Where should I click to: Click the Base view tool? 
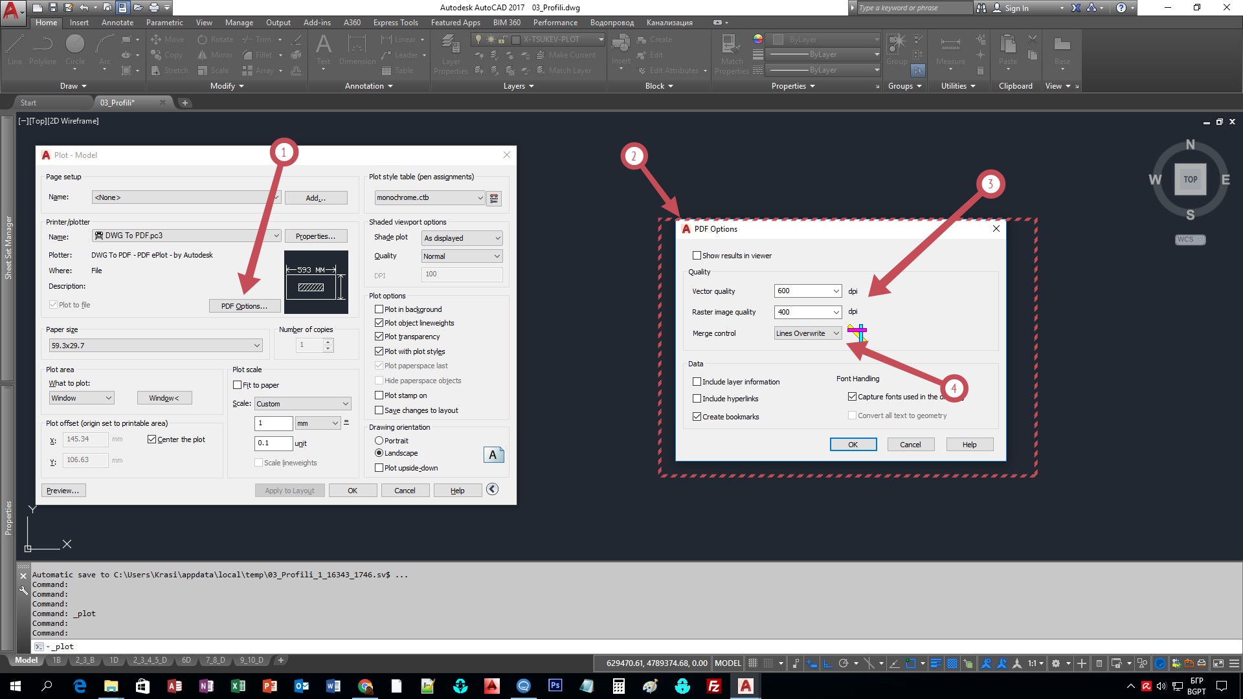click(1062, 50)
